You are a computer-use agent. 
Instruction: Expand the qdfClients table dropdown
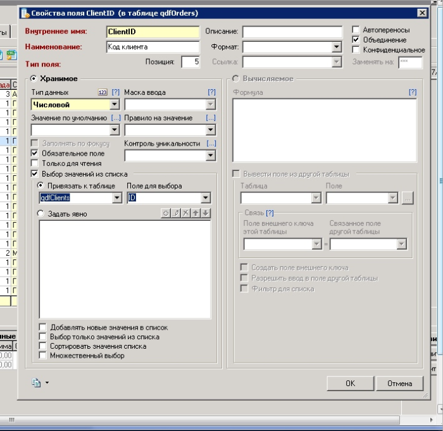tap(116, 198)
